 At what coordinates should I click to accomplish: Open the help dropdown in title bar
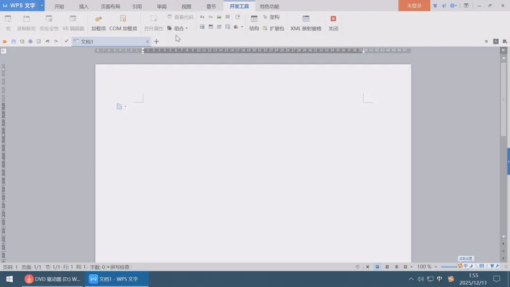click(x=453, y=6)
